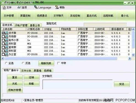Screen dimensions: 136x103
Task: Click the Language menu icon
Action: pyautogui.click(x=36, y=7)
